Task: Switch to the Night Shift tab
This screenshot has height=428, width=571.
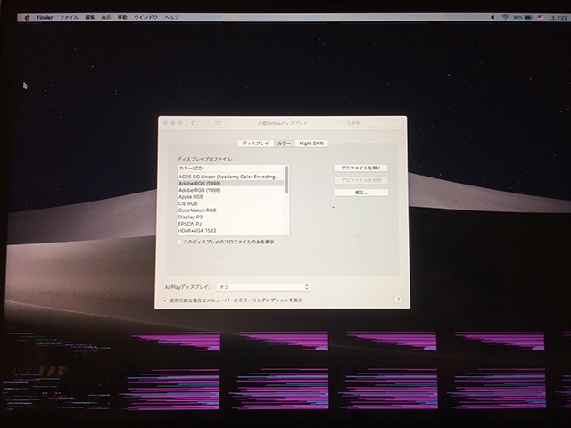Action: point(312,143)
